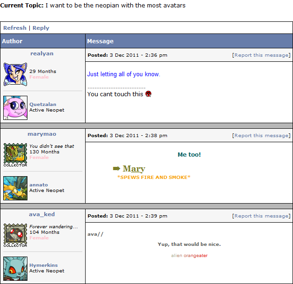Click the Mary signature text
The width and height of the screenshot is (293, 284).
click(134, 169)
